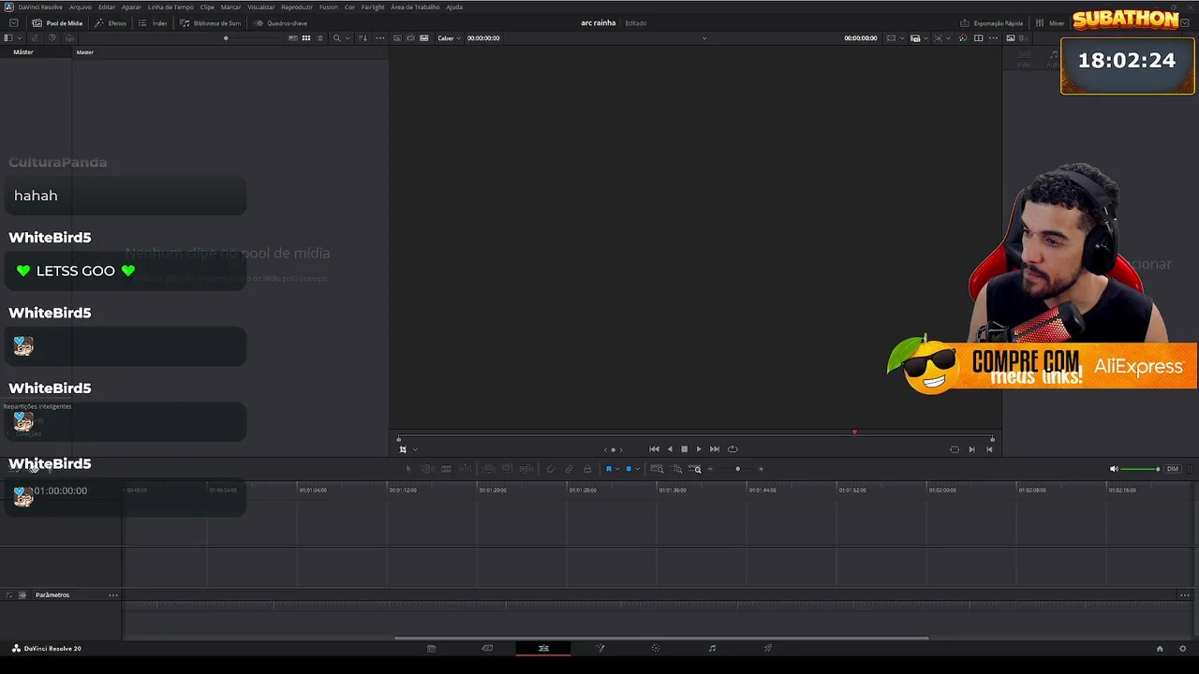
Task: Open the Linha de Tempo menu
Action: pos(170,7)
